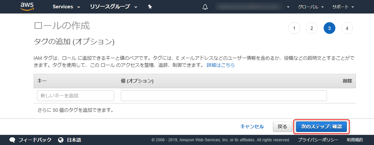Screen dimensions: 374x145
Task: Click the ロールの作成 page title
Action: point(62,26)
